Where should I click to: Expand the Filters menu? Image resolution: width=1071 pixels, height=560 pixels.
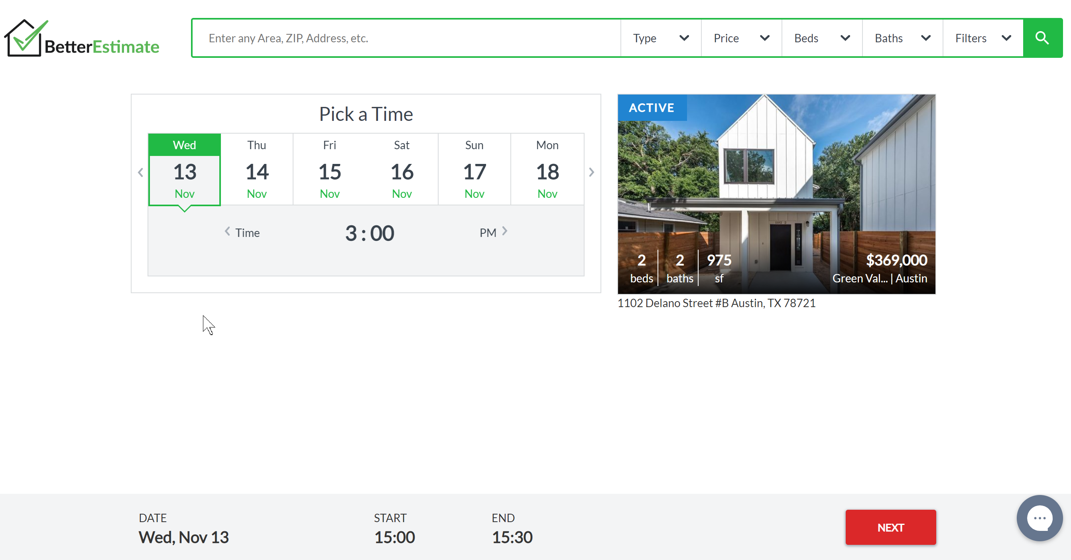coord(982,38)
